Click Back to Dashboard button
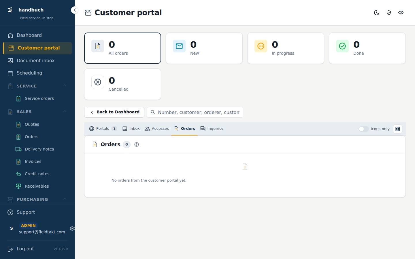Viewport: 415px width, 259px height. click(114, 112)
